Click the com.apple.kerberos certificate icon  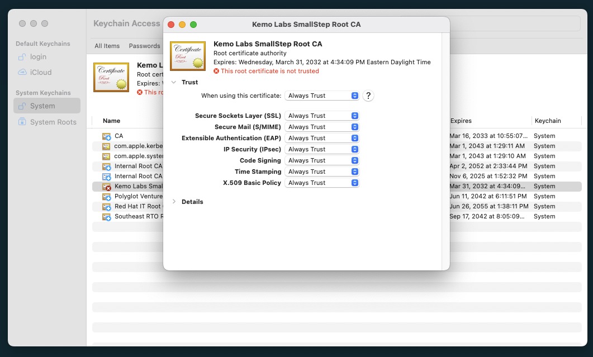(x=106, y=146)
